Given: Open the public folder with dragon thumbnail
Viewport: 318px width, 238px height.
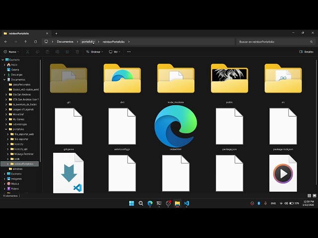Looking at the screenshot, I should click(x=229, y=79).
